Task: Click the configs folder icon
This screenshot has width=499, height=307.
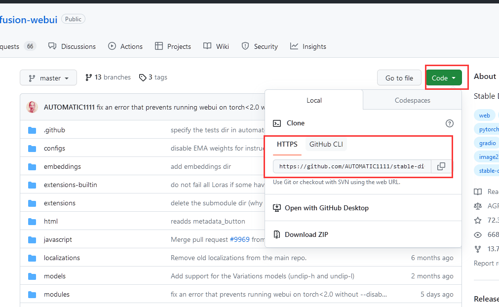Action: pos(32,149)
